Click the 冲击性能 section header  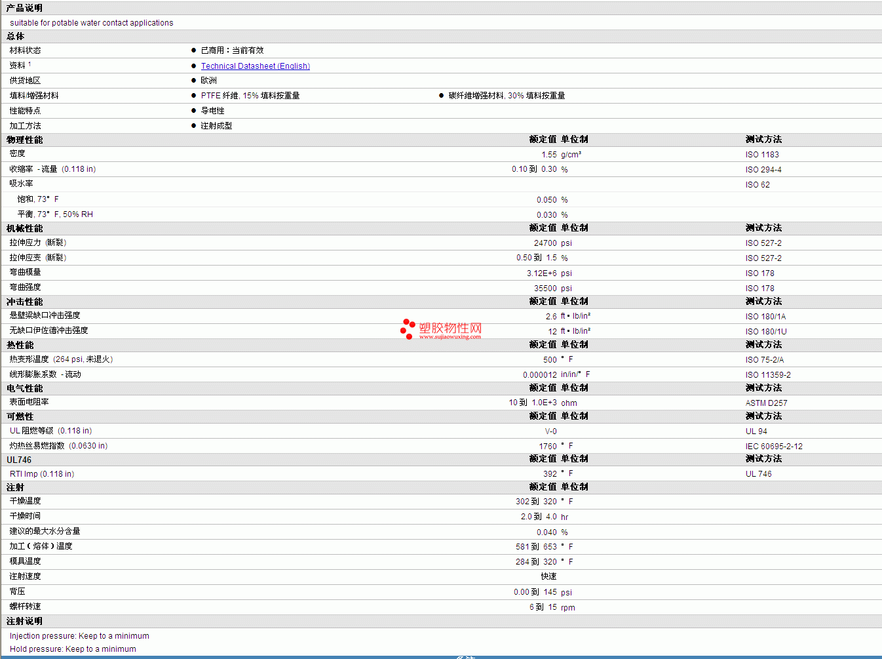[x=24, y=302]
